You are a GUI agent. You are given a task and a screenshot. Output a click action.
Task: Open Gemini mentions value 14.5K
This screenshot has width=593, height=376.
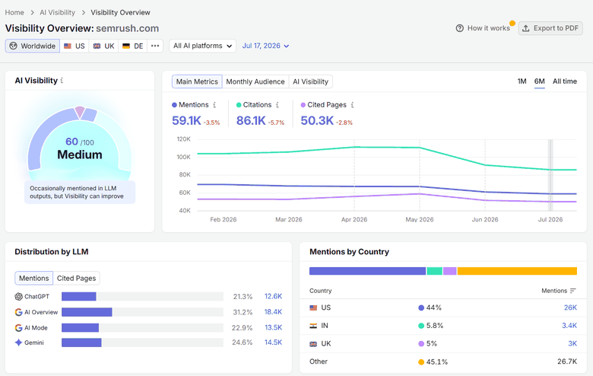click(x=273, y=343)
